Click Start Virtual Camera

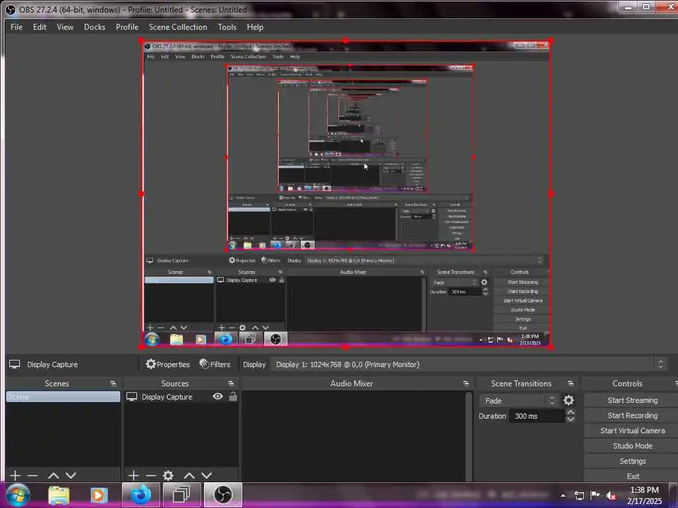tap(632, 430)
